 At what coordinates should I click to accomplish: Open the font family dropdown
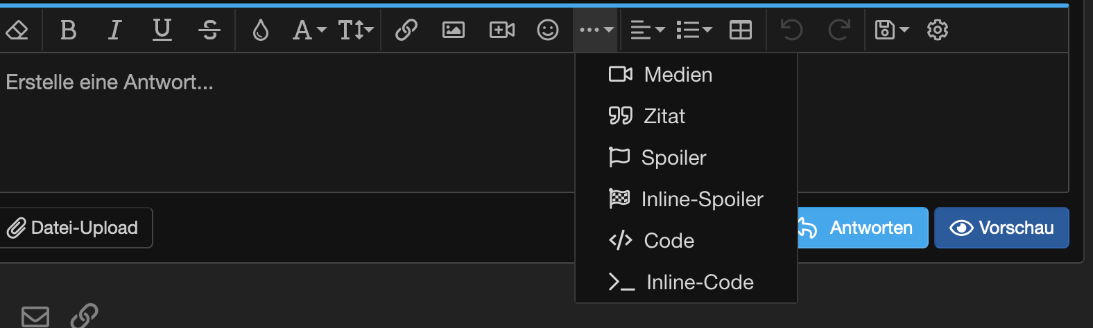(309, 30)
